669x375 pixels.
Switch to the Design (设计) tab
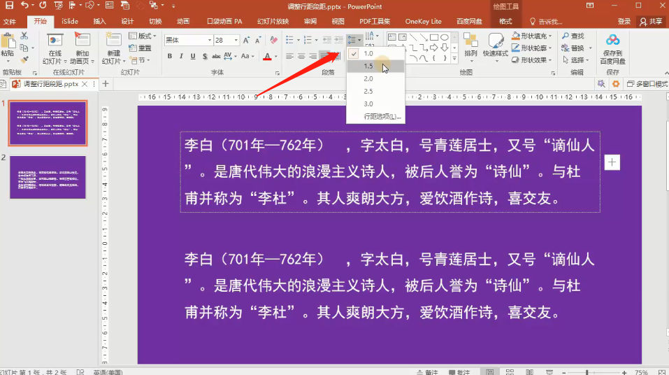coord(127,22)
